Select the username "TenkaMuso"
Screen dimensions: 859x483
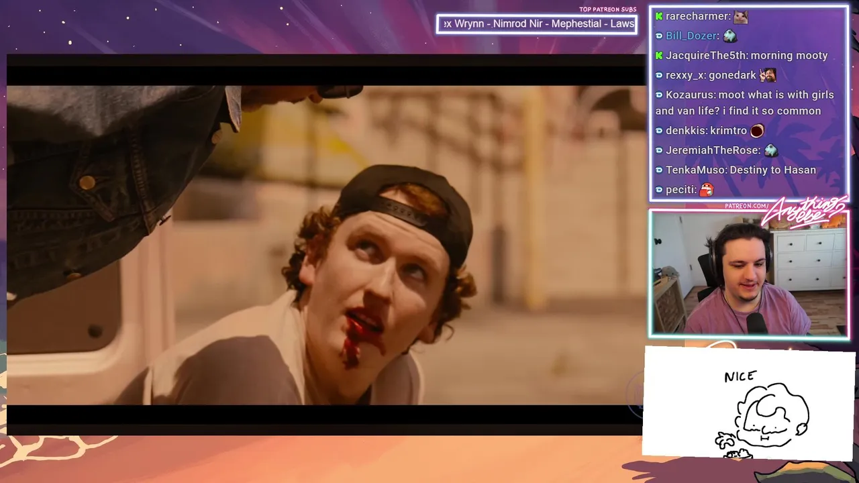[x=696, y=170]
